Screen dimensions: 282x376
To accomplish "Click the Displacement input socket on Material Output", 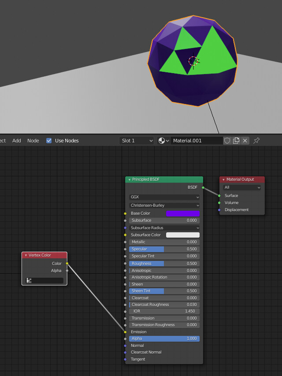I will click(219, 210).
